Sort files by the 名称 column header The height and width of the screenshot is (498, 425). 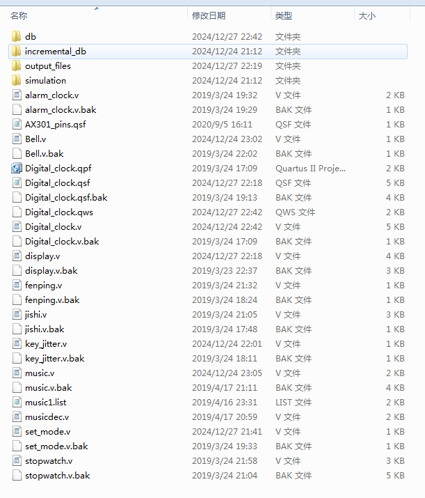coord(19,15)
